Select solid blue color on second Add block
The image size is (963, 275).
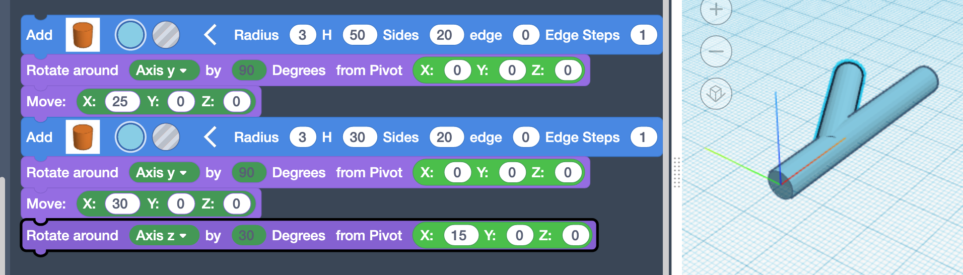point(130,137)
